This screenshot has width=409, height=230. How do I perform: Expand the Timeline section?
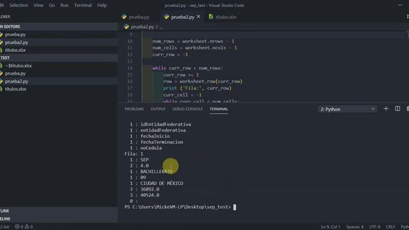59,218
